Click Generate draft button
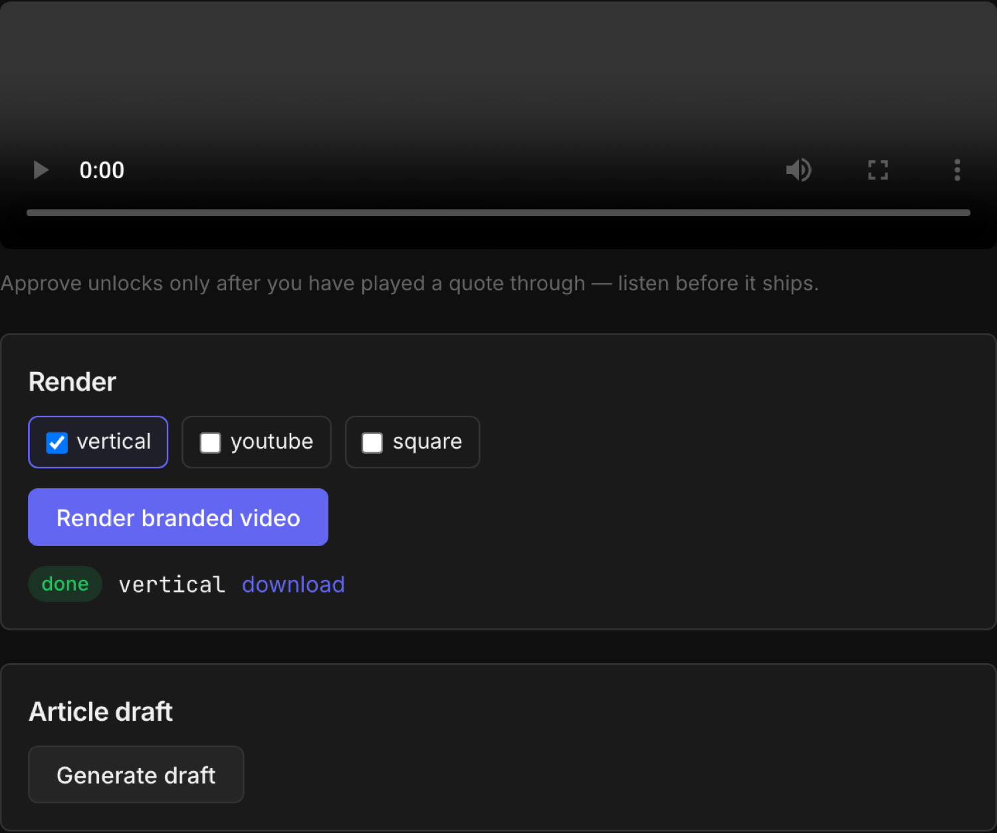 pos(136,775)
